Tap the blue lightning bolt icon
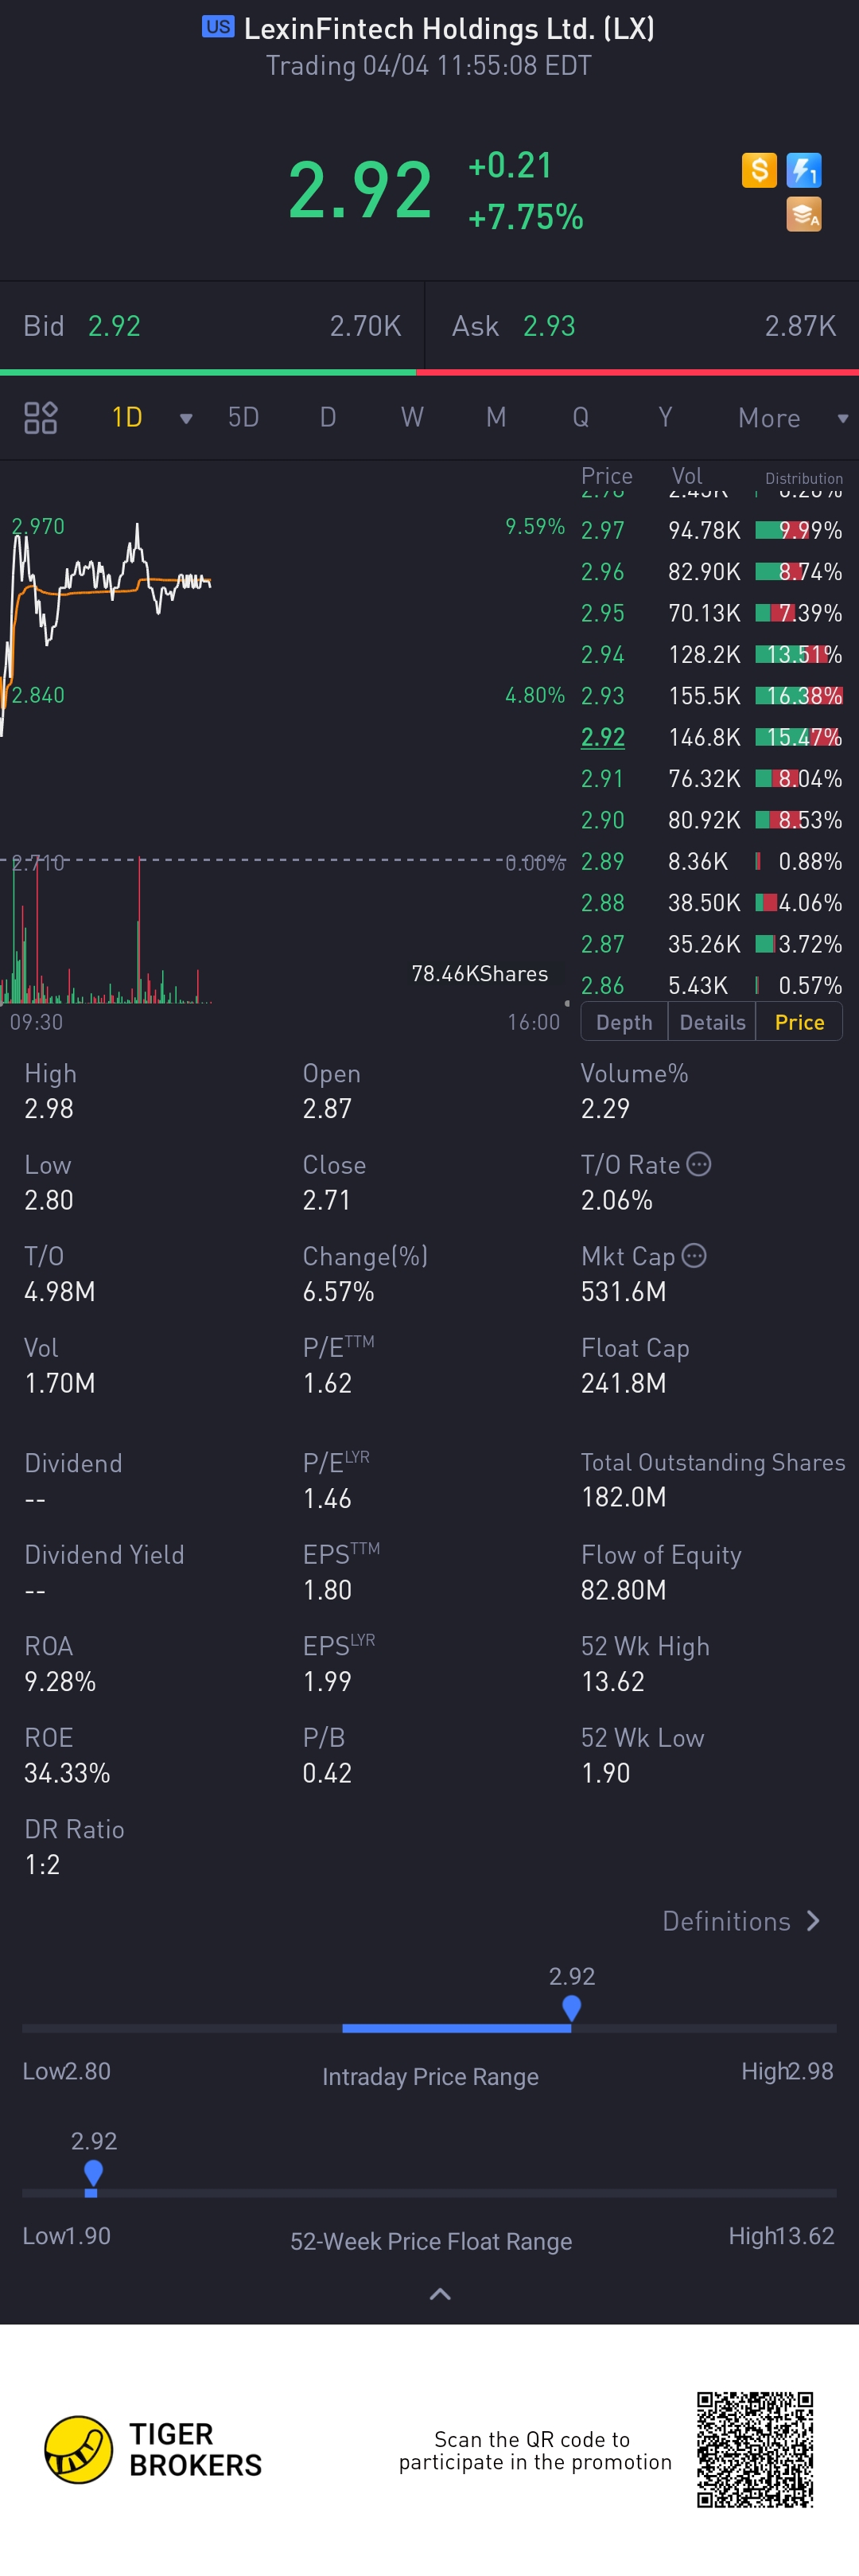Screen dimensions: 859x2576 click(804, 170)
